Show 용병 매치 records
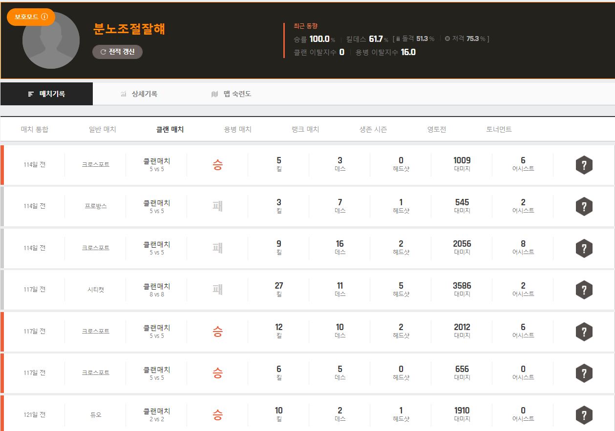 [x=237, y=130]
